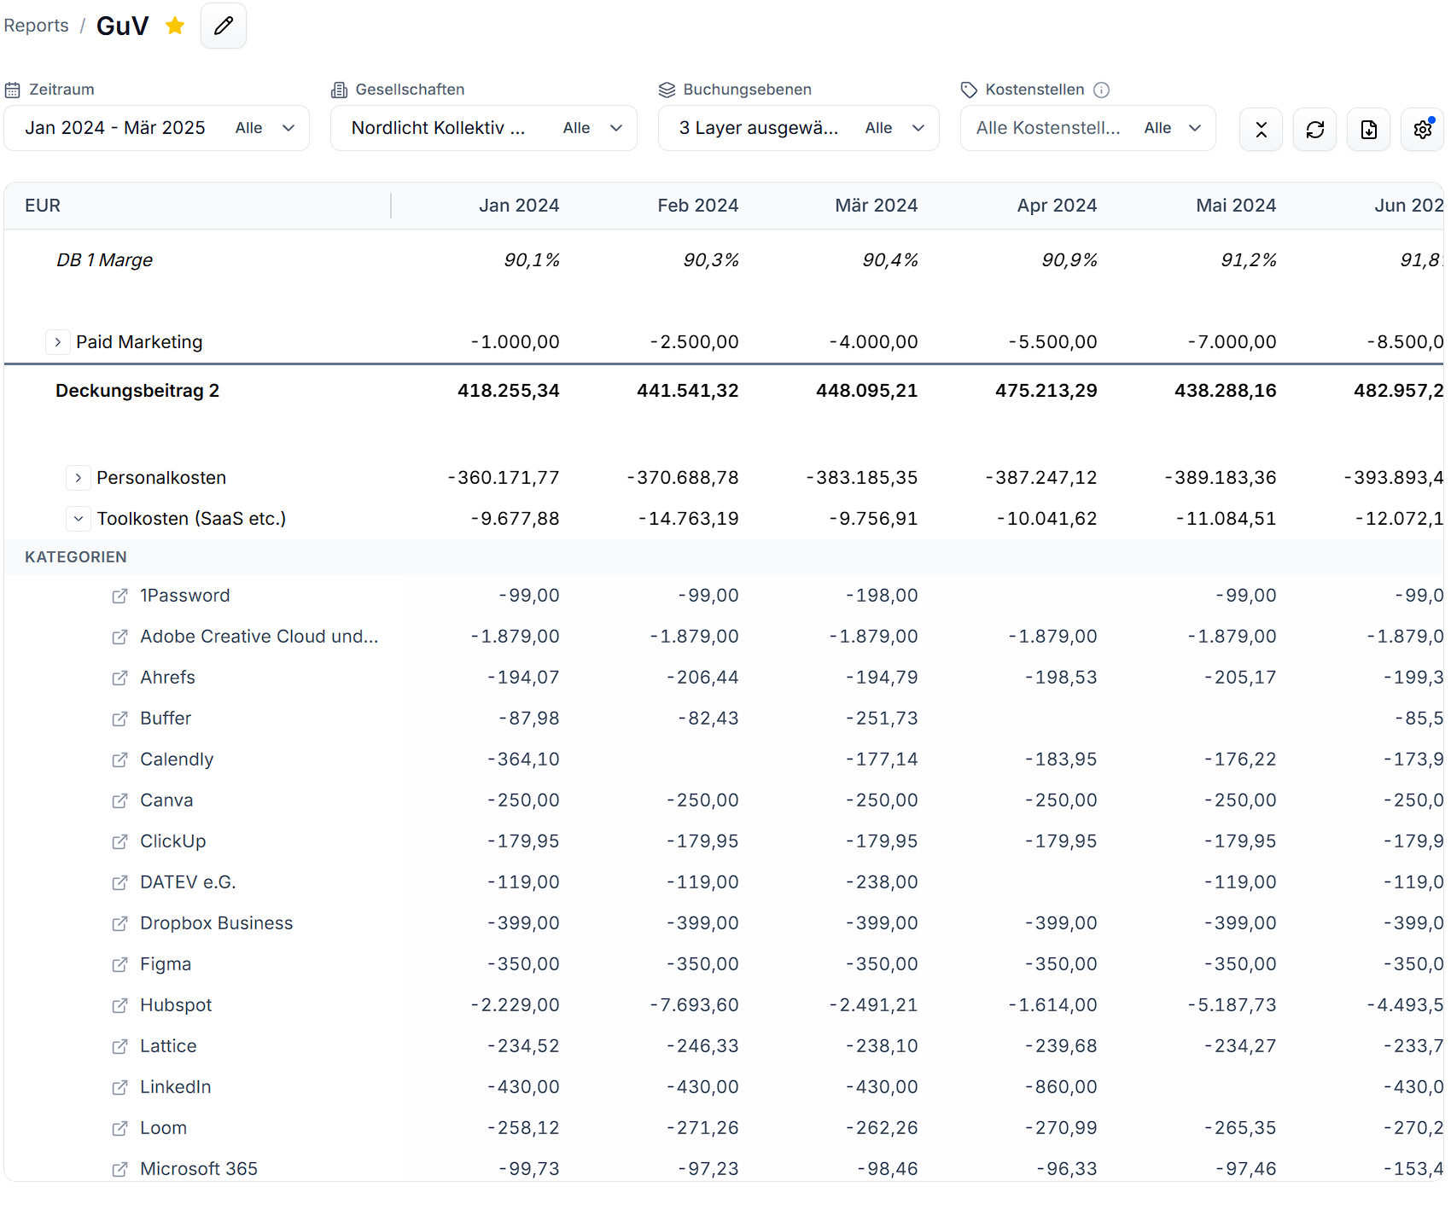Open the external link icon for LinkedIn
Image resolution: width=1451 pixels, height=1210 pixels.
pos(120,1087)
